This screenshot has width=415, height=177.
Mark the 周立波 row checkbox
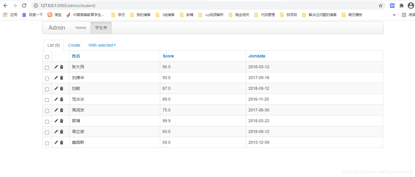click(x=47, y=132)
